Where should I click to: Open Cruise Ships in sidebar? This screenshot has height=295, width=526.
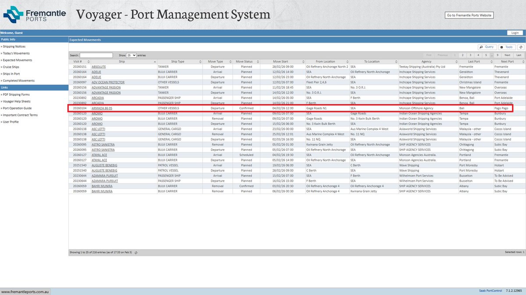[x=11, y=67]
